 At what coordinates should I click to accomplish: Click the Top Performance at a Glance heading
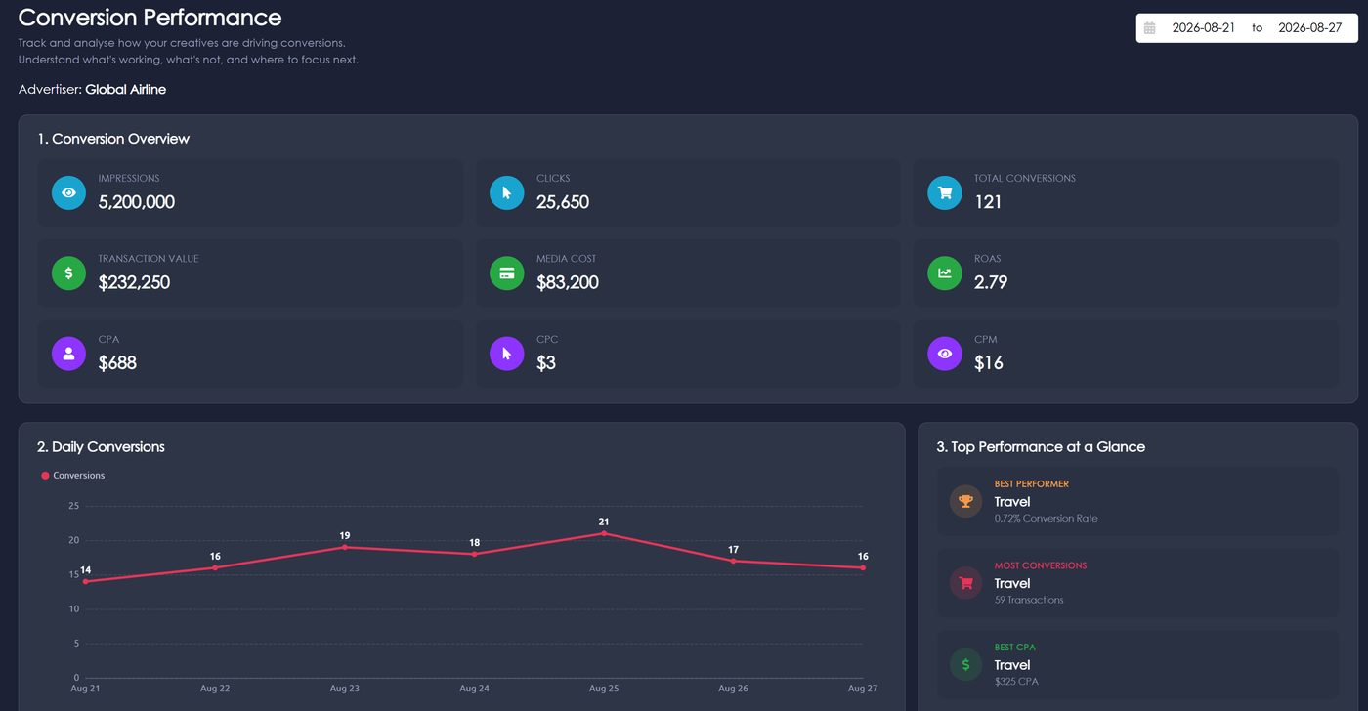click(x=1041, y=447)
